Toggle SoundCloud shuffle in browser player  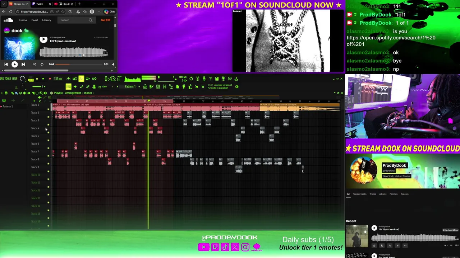(x=34, y=64)
